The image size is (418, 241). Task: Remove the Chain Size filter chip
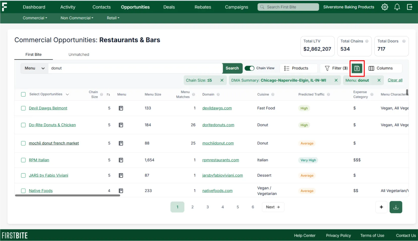[222, 80]
